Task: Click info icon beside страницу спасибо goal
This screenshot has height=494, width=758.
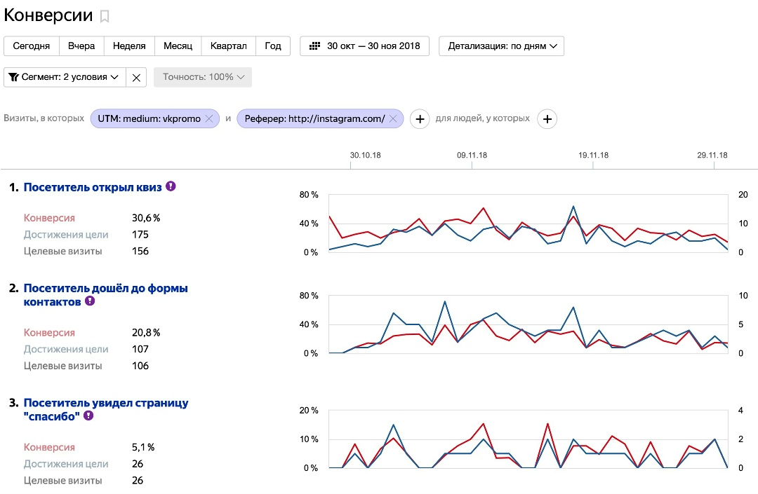Action: click(x=88, y=416)
